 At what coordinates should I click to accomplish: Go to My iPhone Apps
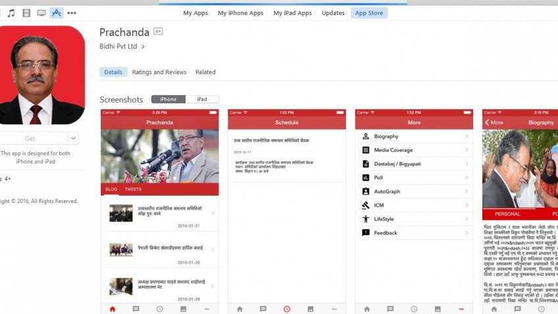[241, 13]
